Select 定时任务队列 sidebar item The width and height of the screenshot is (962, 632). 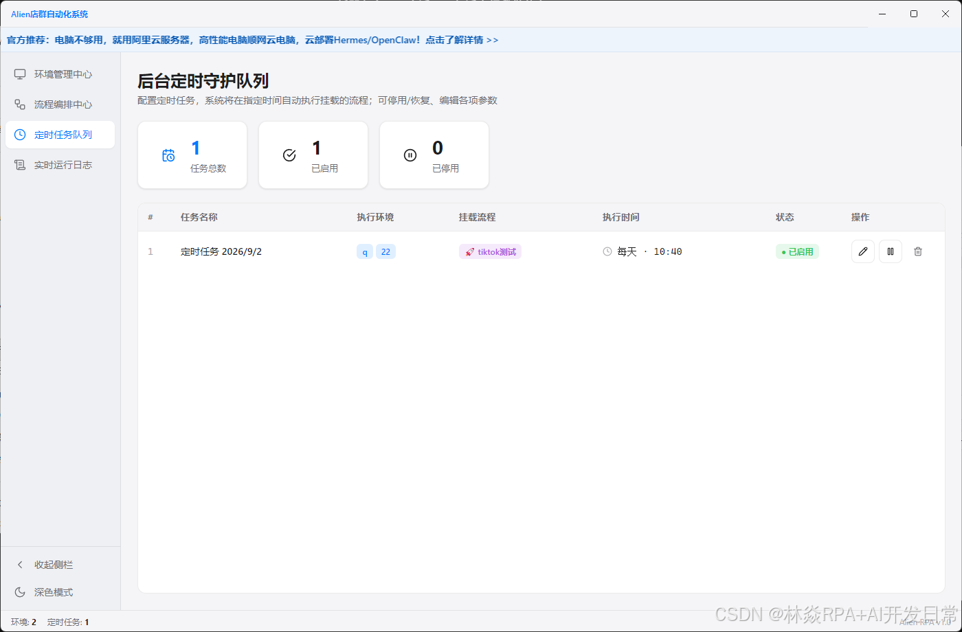pyautogui.click(x=60, y=135)
